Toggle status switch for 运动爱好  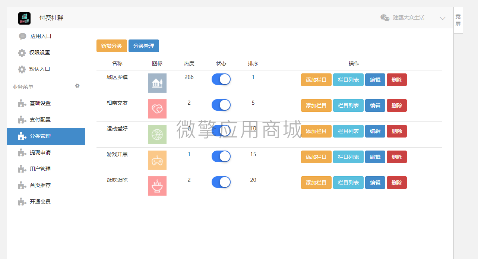221,131
